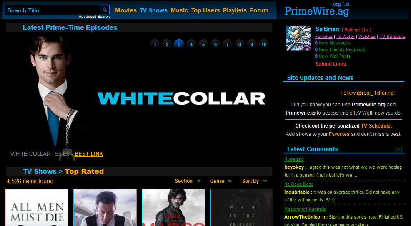Viewport: 411px width, 226px height.
Task: View New Friends Requests
Action: [x=340, y=49]
